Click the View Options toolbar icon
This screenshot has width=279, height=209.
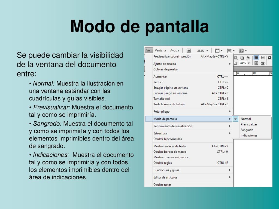217,51
